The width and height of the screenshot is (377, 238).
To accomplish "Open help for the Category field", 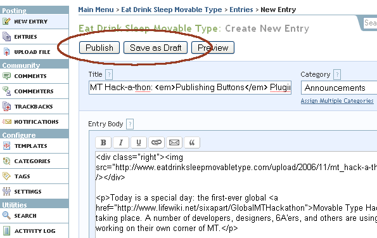I will 337,75.
